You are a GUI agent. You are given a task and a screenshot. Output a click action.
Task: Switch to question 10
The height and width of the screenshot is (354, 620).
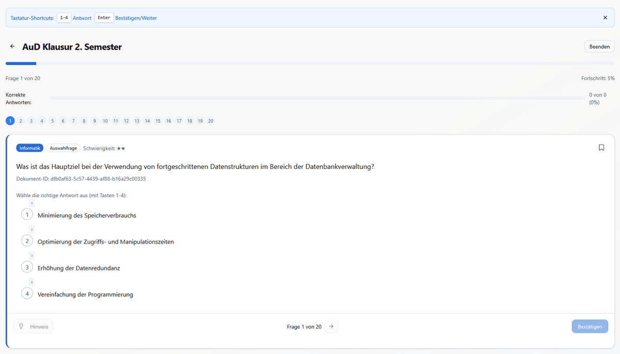[105, 121]
